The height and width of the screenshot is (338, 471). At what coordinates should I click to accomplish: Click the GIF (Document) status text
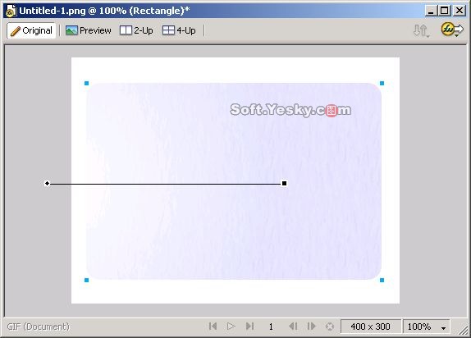click(38, 327)
